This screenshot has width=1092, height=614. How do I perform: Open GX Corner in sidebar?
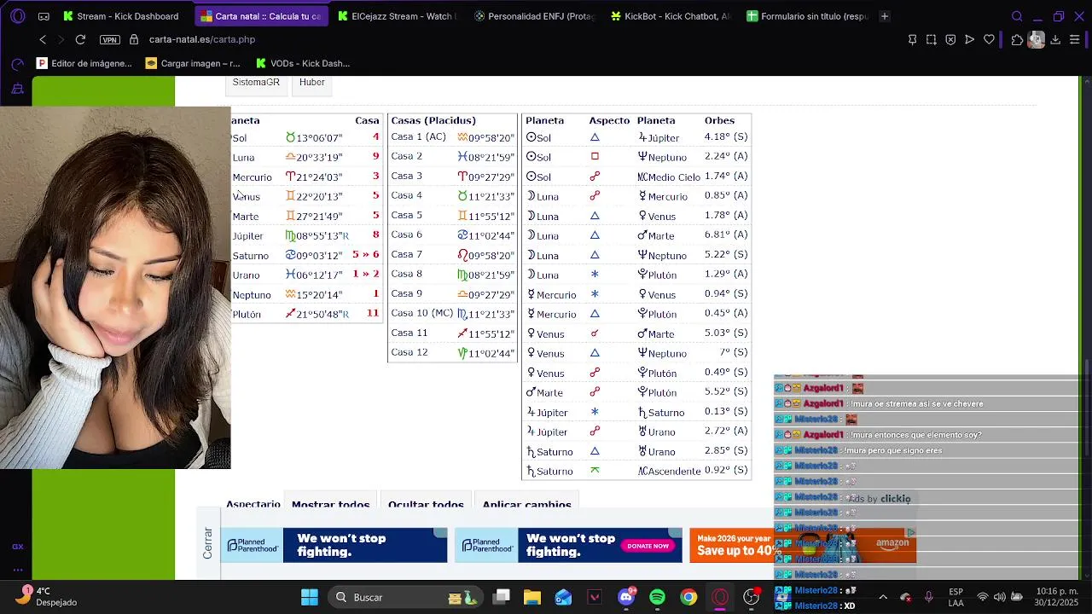click(18, 547)
